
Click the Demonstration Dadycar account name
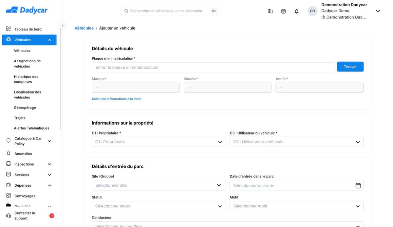344,5
